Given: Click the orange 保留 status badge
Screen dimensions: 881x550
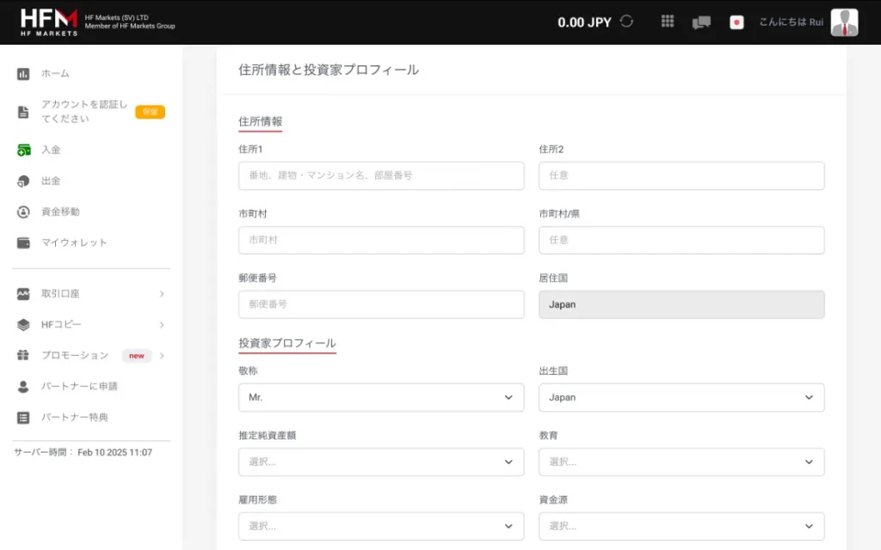Looking at the screenshot, I should point(150,112).
